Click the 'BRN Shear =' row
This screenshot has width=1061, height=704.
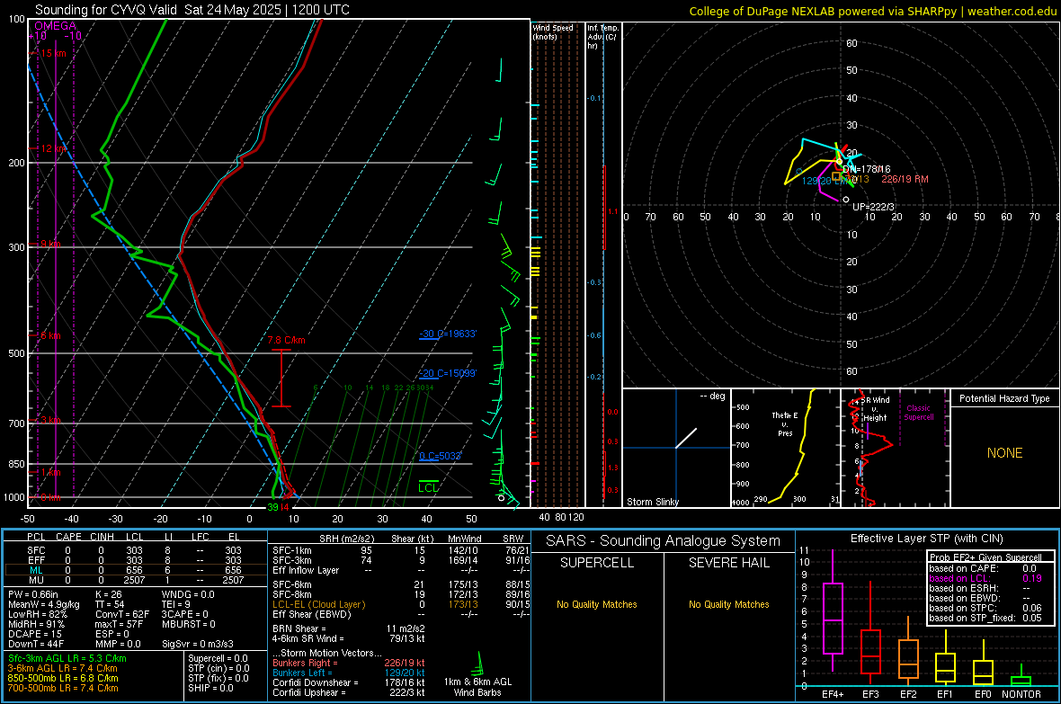[349, 628]
